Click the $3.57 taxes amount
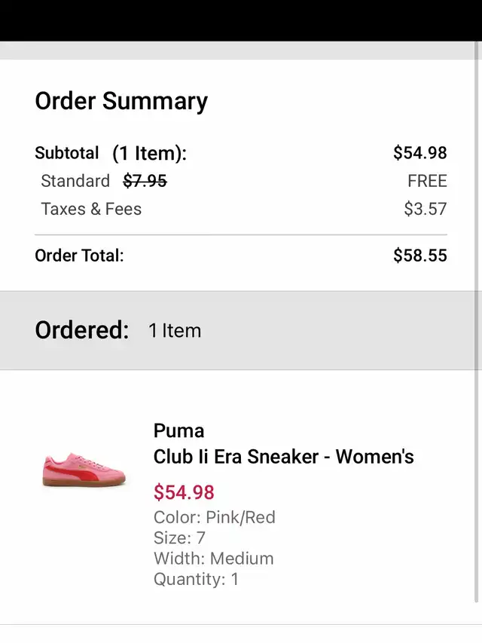Screen dimensions: 482x643 tap(426, 209)
